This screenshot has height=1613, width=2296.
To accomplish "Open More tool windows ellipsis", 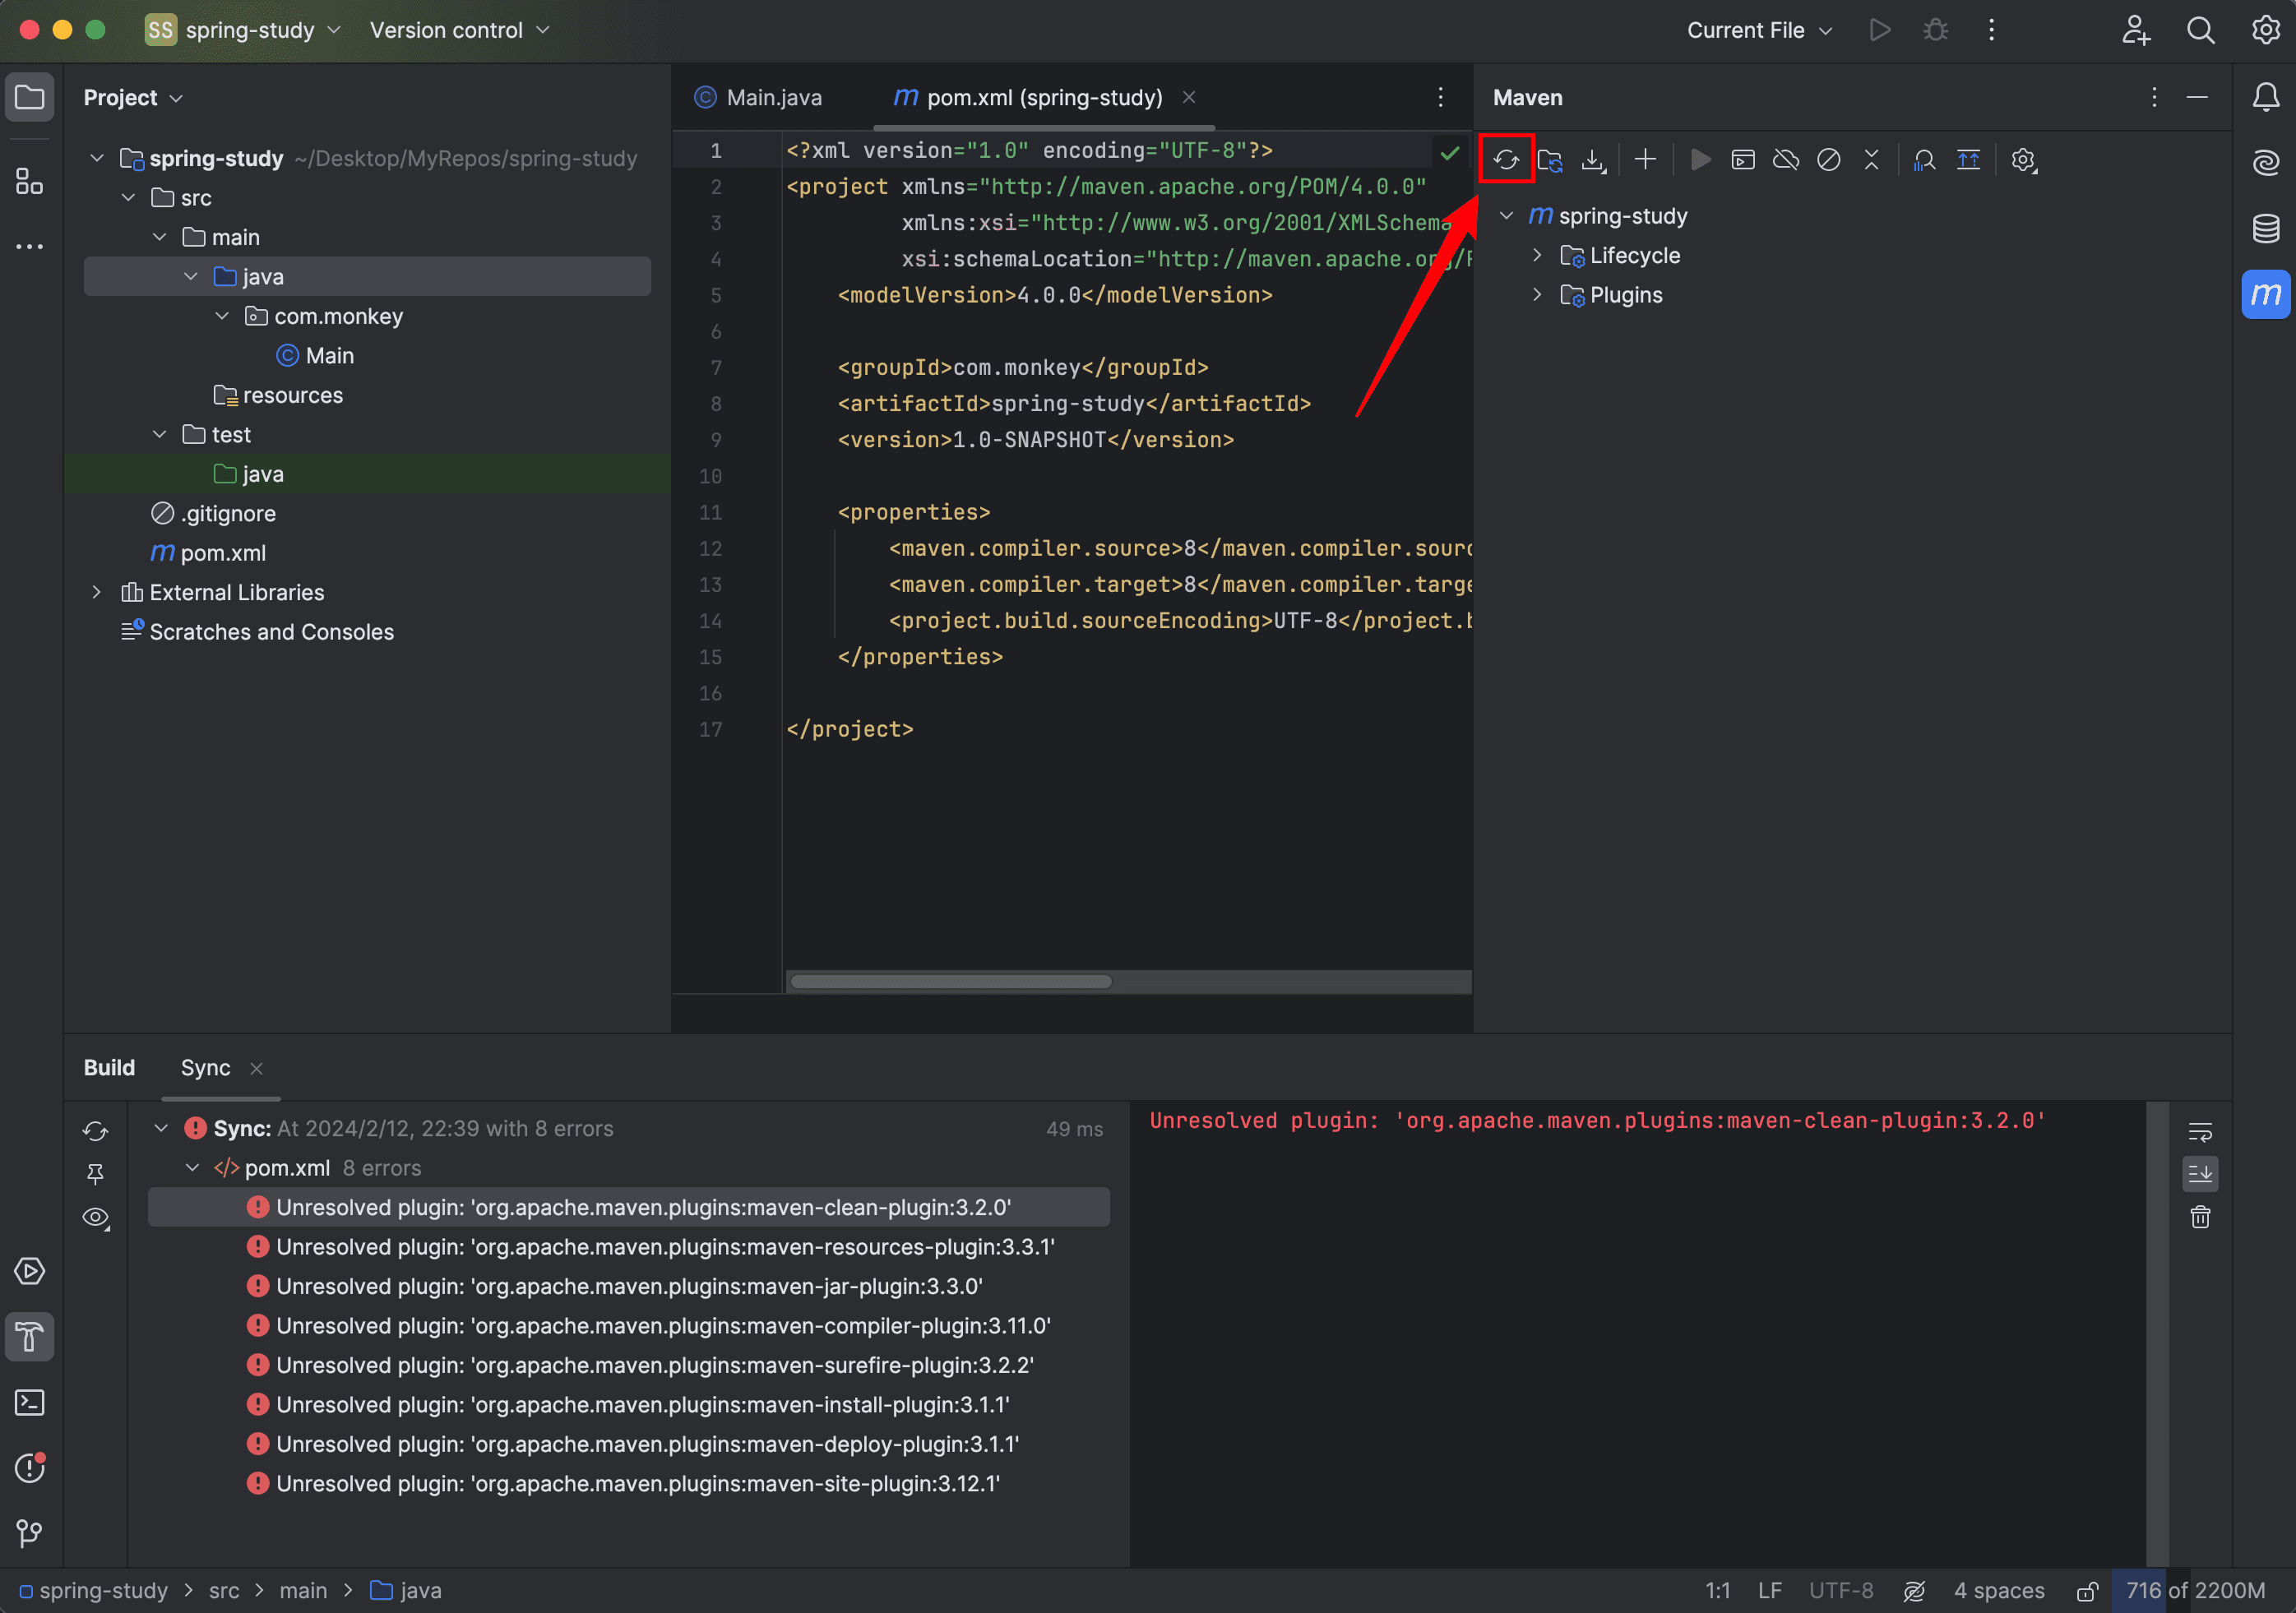I will tap(30, 246).
